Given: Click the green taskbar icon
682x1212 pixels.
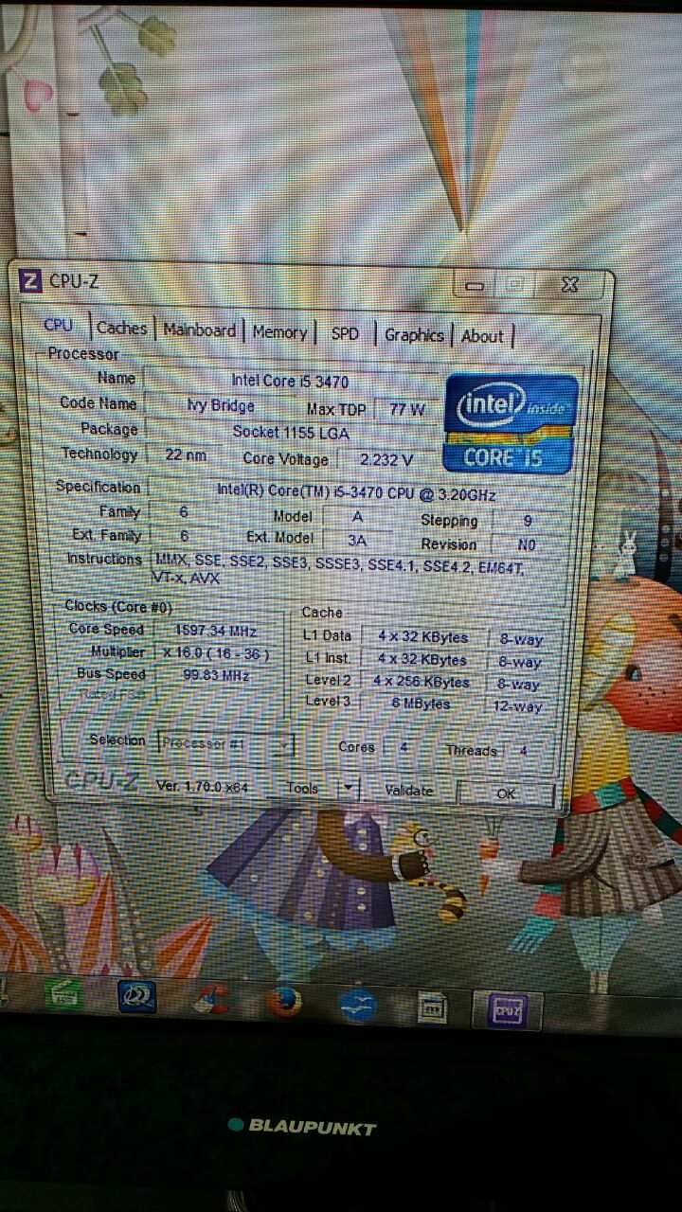Looking at the screenshot, I should pyautogui.click(x=64, y=992).
